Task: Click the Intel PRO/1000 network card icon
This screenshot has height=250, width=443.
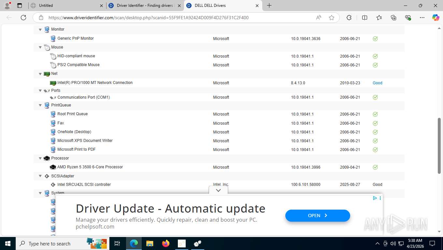Action: point(53,83)
